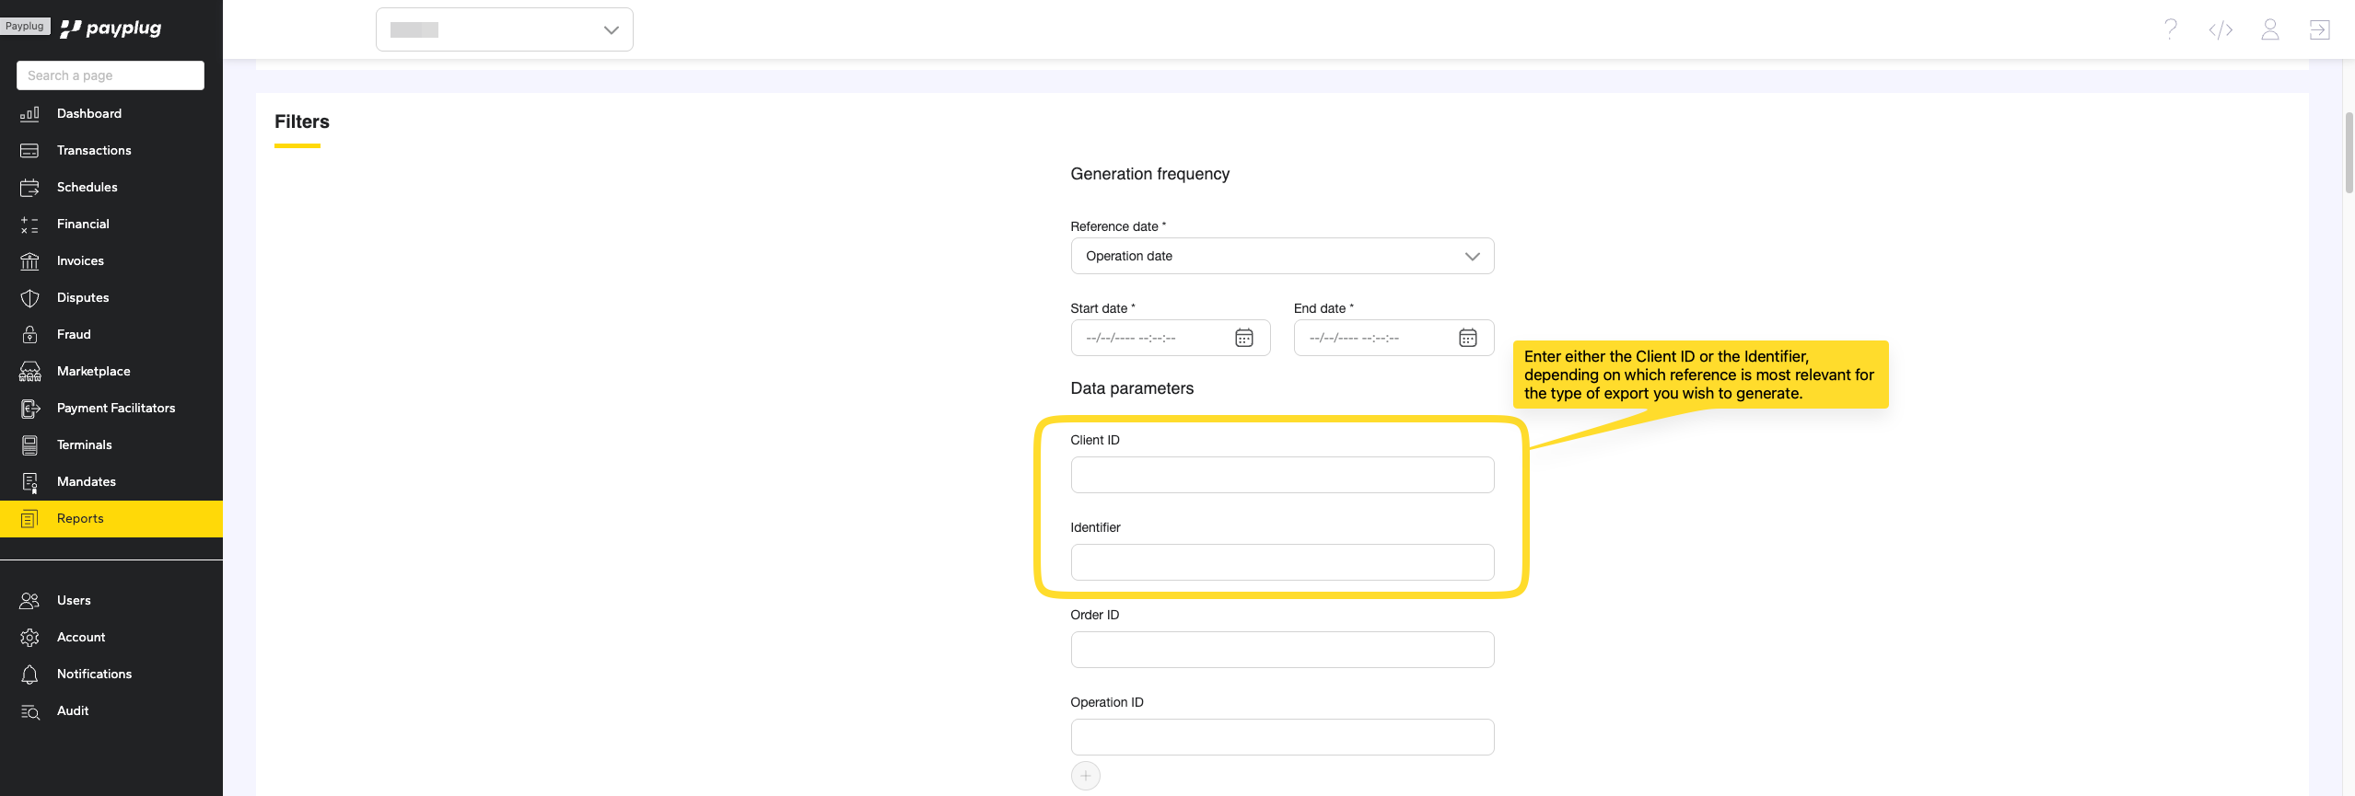Open the Audit section
Viewport: 2355px width, 796px height.
[x=73, y=710]
